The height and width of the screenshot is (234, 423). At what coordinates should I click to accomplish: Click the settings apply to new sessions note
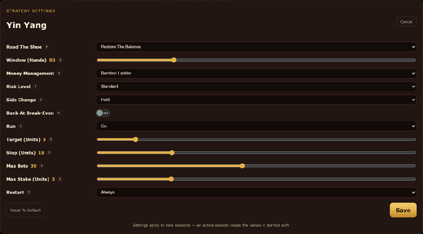tap(211, 225)
